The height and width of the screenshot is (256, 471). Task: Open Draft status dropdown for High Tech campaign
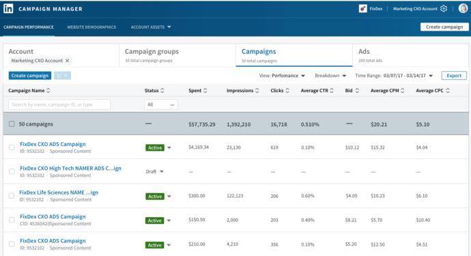(162, 171)
